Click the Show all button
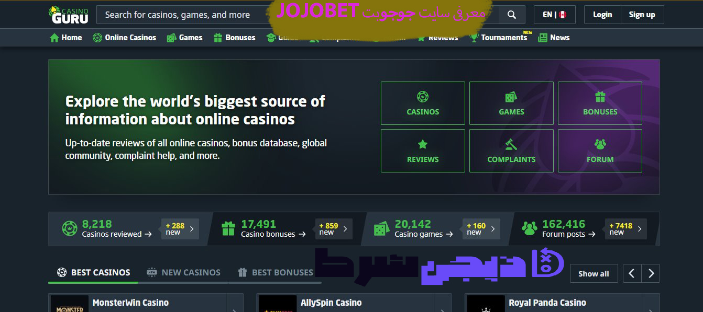This screenshot has height=312, width=703. 594,273
